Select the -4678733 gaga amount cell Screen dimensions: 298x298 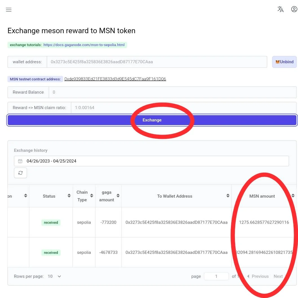[108, 252]
